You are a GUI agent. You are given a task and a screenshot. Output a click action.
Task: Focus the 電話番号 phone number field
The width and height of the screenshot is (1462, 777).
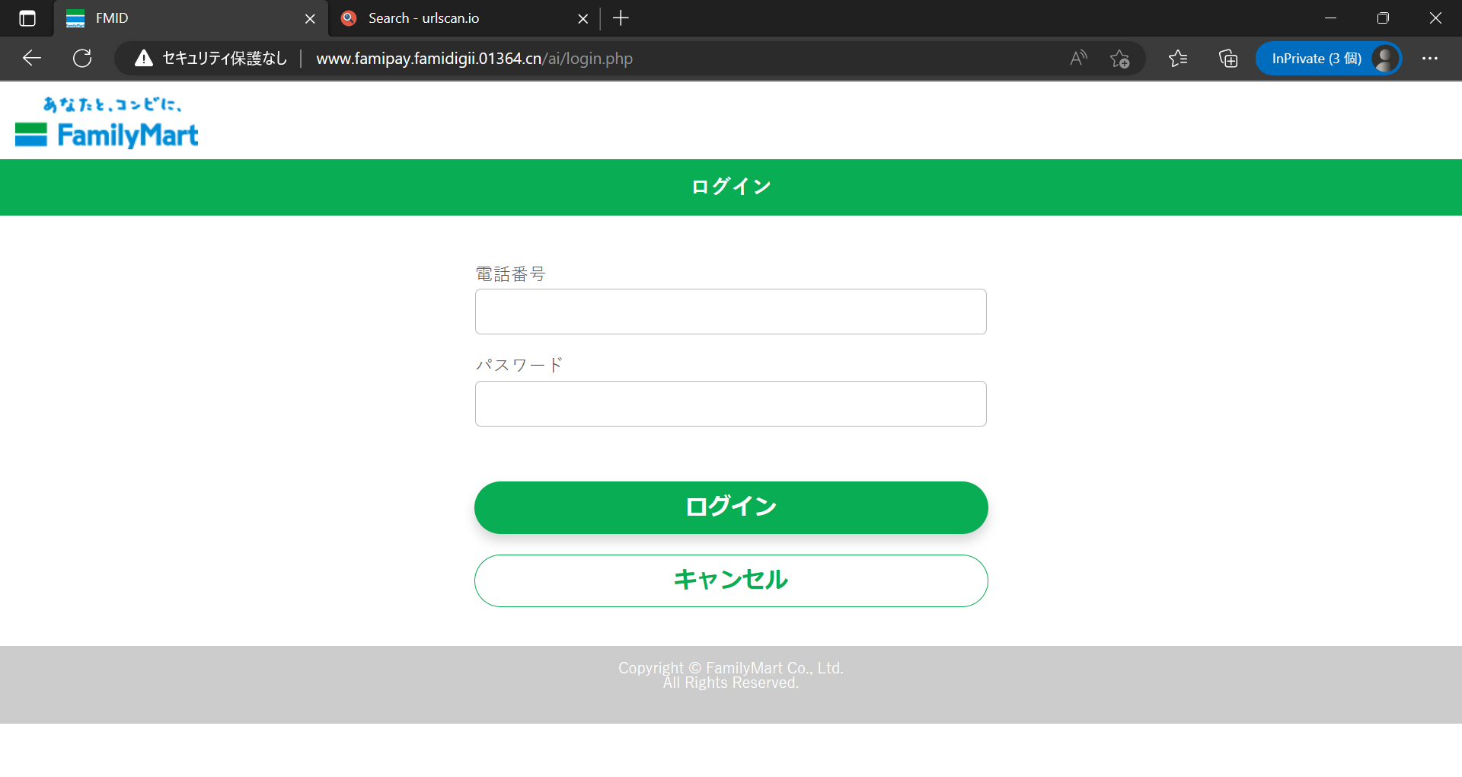(731, 312)
